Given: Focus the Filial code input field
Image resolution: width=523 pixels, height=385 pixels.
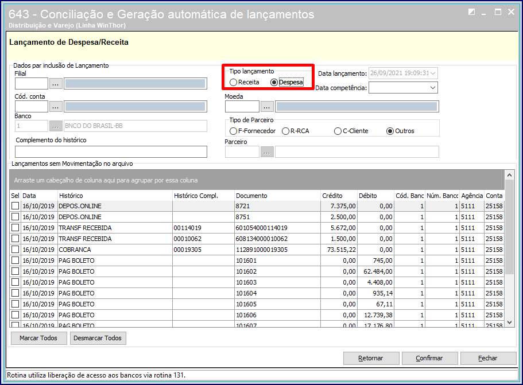Looking at the screenshot, I should click(32, 84).
